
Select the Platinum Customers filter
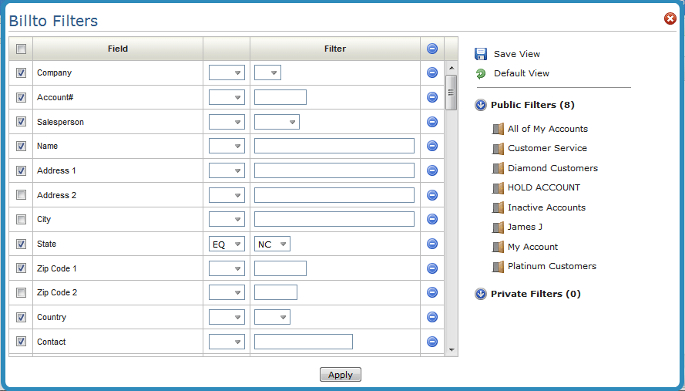point(552,266)
